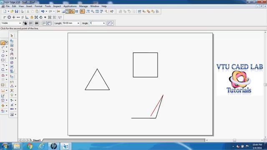This screenshot has height=150, width=267.
Task: Open the View menu
Action: (21, 6)
